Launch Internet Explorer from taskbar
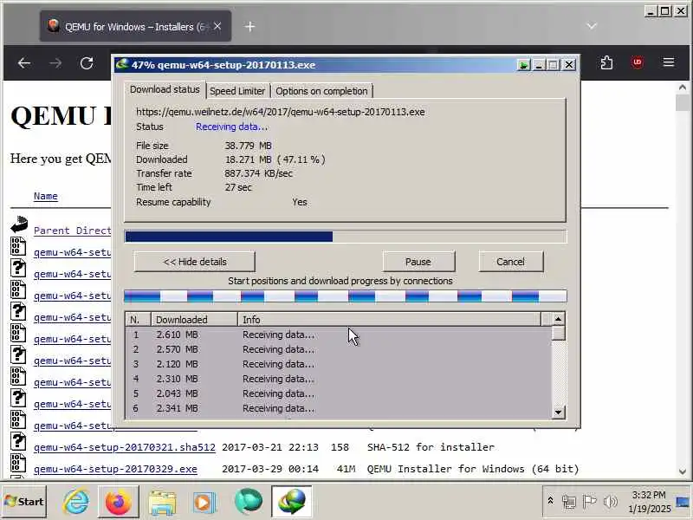The width and height of the screenshot is (693, 520). tap(76, 502)
